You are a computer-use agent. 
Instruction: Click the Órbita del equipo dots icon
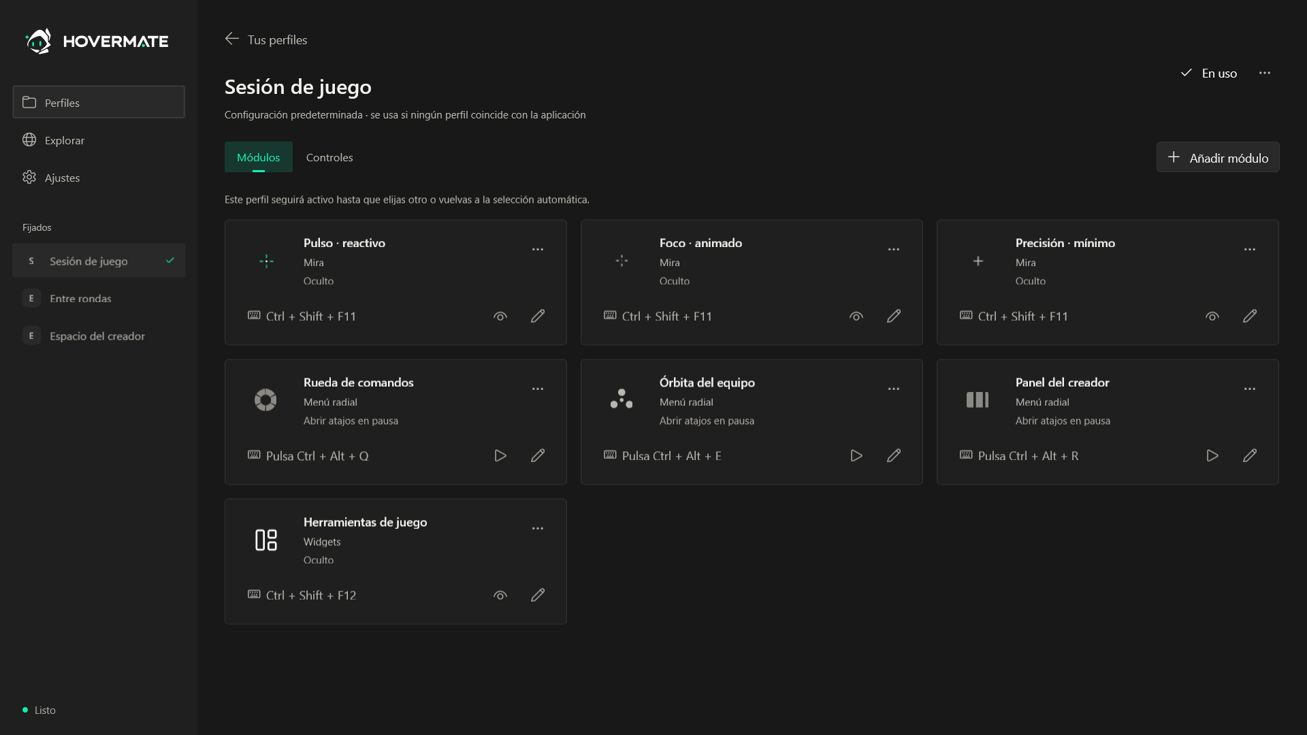(622, 399)
